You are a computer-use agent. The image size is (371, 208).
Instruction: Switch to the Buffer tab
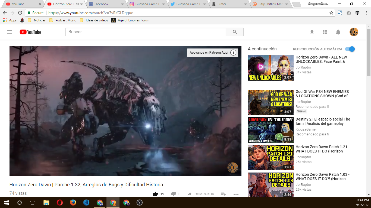point(229,4)
